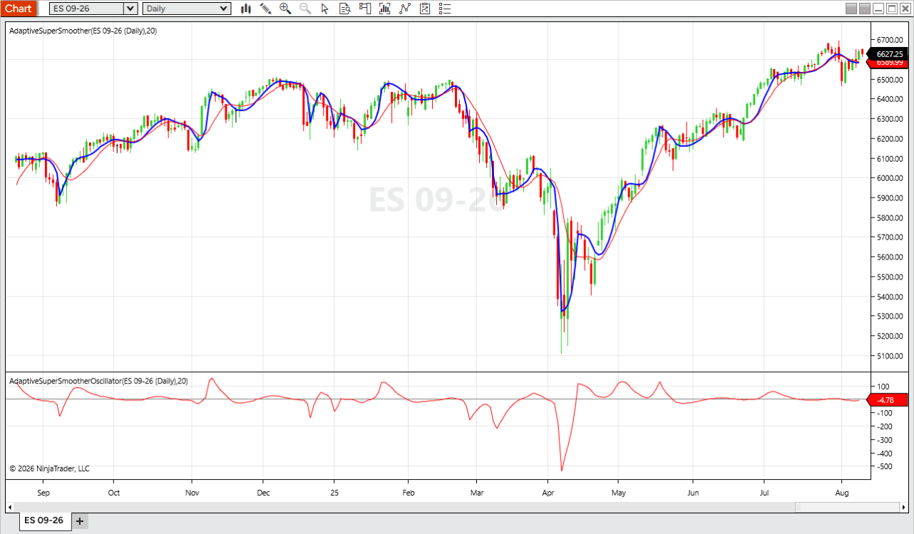The image size is (914, 534).
Task: Add a new tab with plus button
Action: (x=80, y=521)
